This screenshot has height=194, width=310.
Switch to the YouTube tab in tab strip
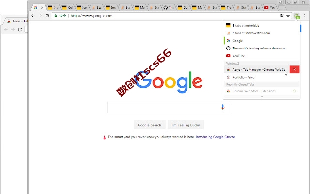pyautogui.click(x=269, y=8)
